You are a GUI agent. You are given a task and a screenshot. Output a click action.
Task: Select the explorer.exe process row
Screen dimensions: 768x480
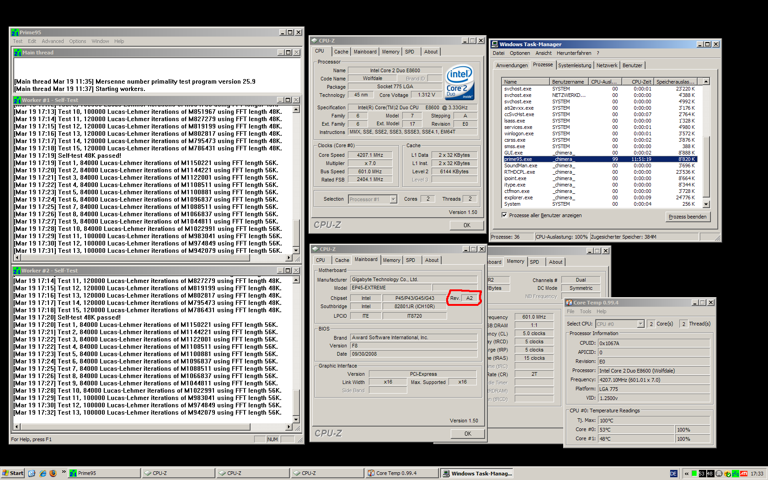(600, 197)
